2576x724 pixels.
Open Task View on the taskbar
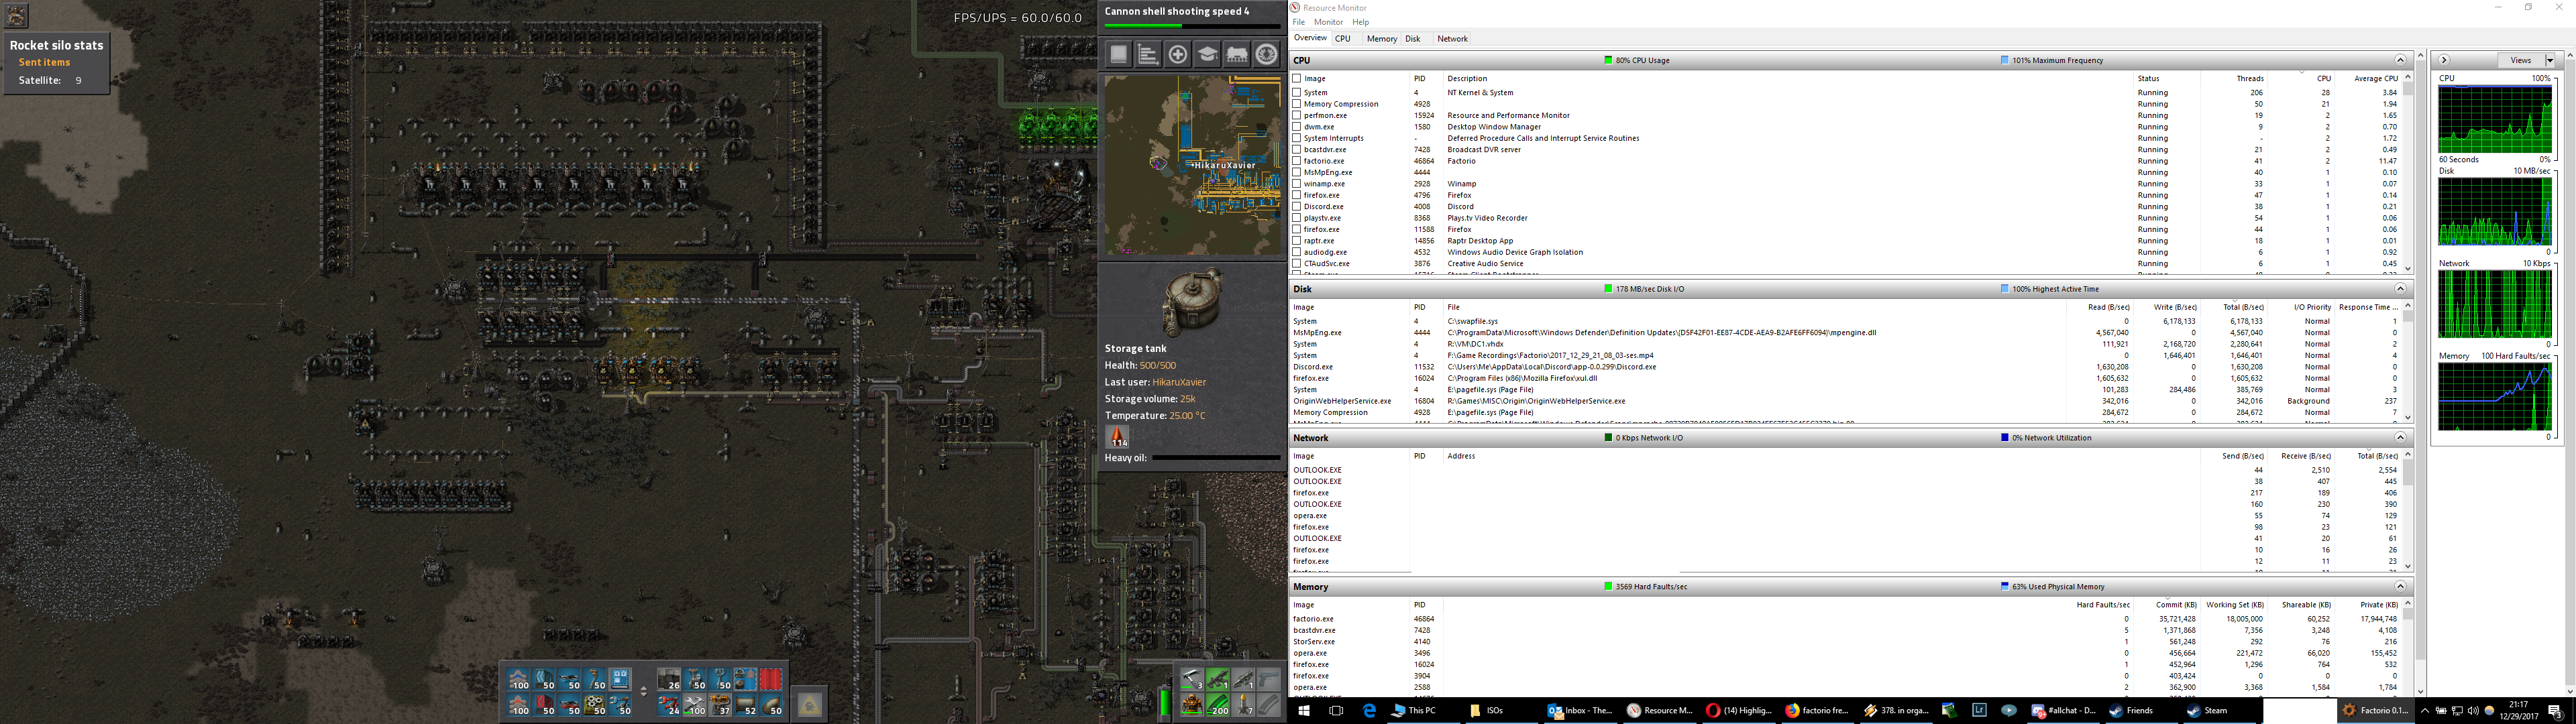tap(1337, 710)
